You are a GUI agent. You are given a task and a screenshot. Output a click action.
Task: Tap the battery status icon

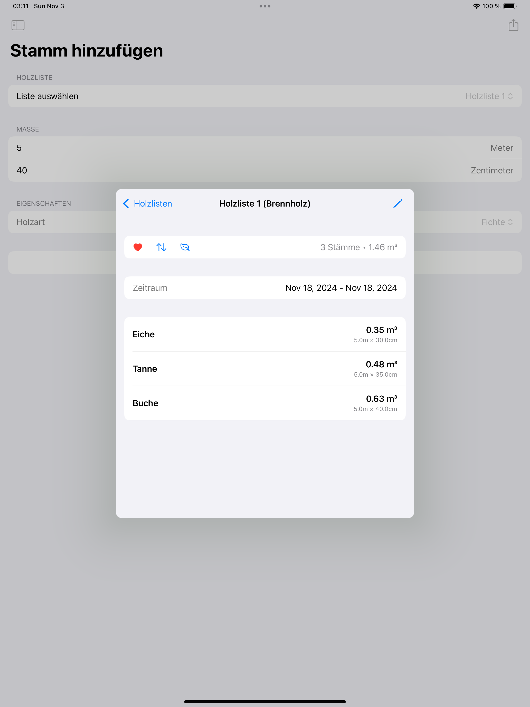(509, 6)
